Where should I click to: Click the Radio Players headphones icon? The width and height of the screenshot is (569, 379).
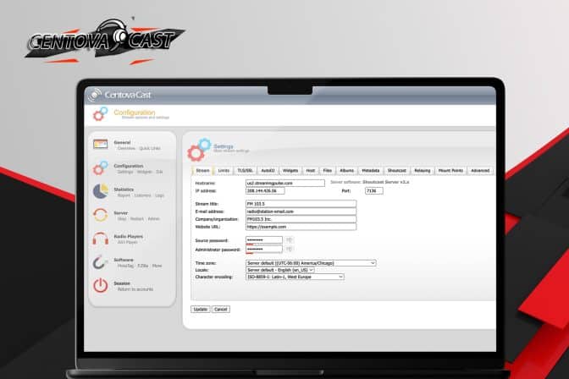click(101, 239)
